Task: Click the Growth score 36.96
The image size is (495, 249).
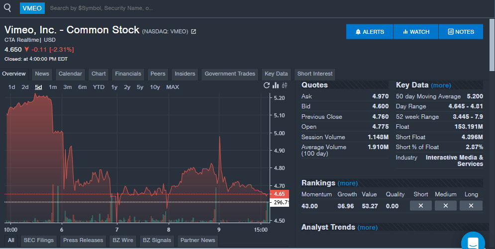Action: pyautogui.click(x=346, y=206)
